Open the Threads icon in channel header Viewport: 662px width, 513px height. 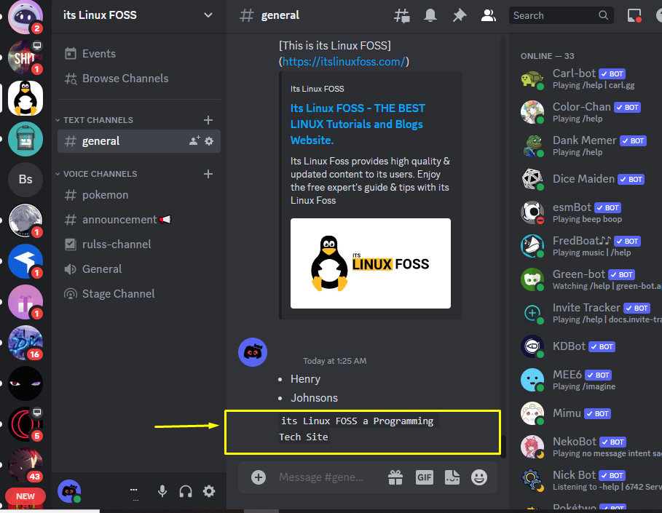401,15
